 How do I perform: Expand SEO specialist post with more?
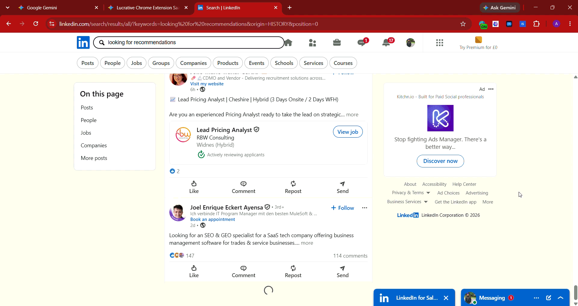(307, 243)
